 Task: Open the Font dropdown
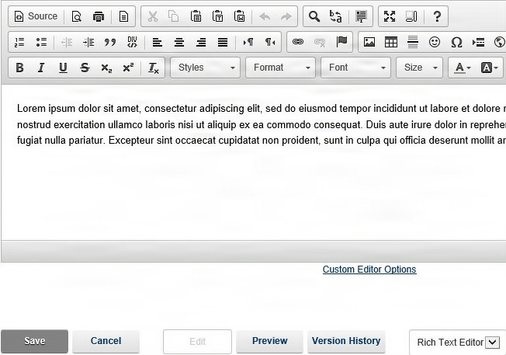[x=356, y=68]
